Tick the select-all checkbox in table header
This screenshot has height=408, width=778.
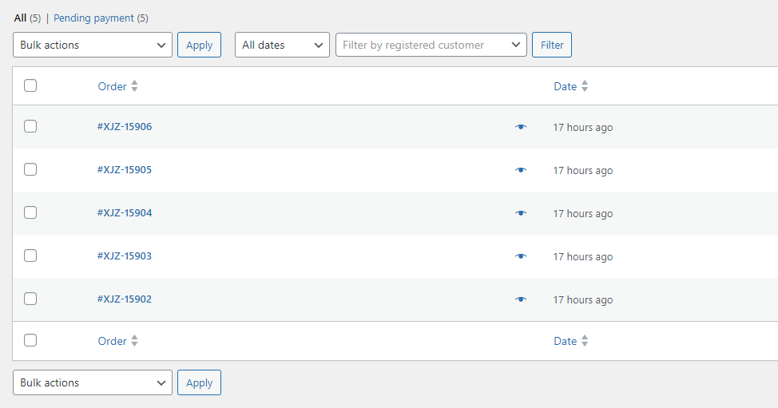(30, 85)
